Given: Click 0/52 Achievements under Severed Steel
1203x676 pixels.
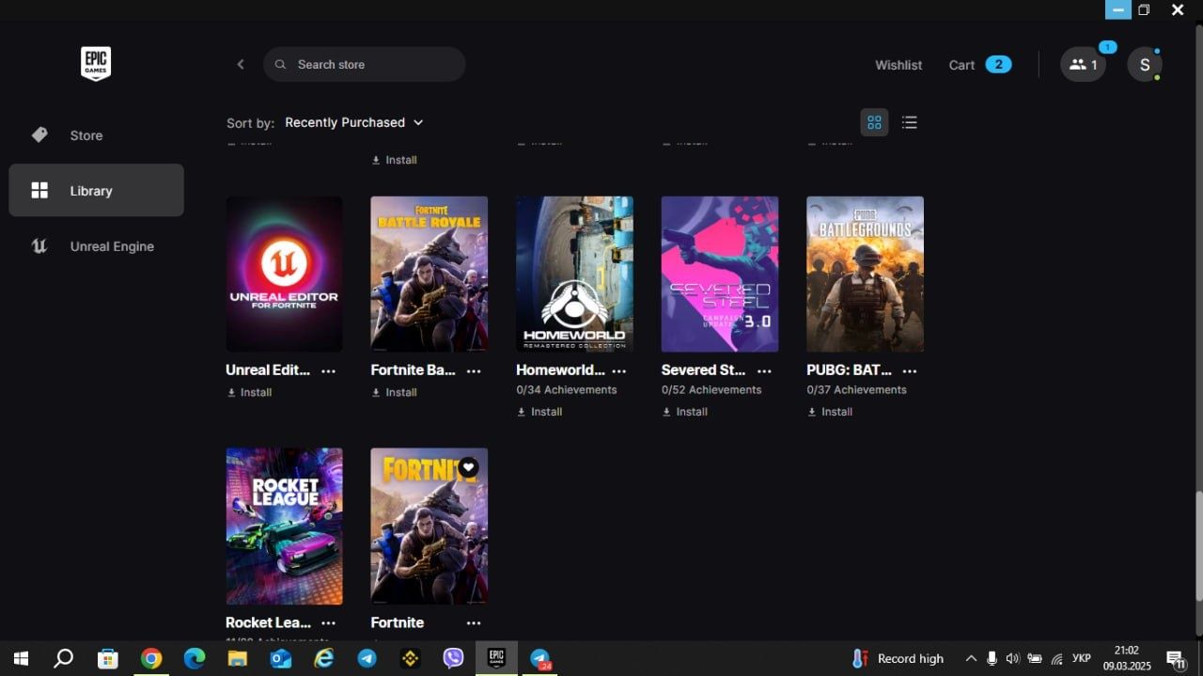Looking at the screenshot, I should pyautogui.click(x=711, y=389).
